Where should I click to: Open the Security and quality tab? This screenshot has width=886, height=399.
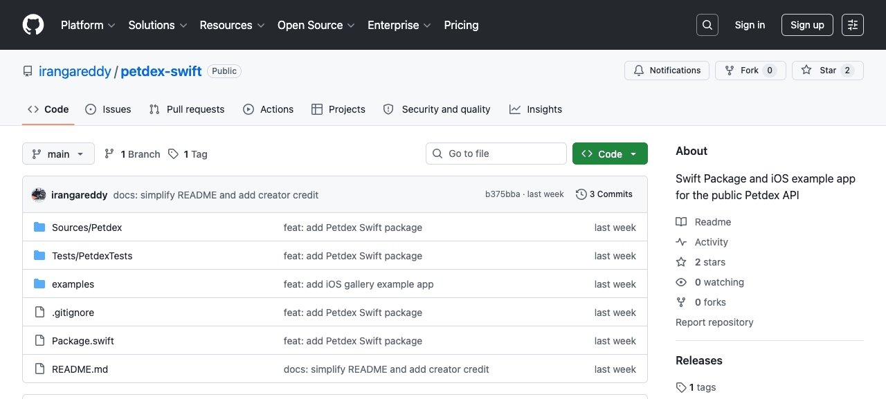pyautogui.click(x=437, y=109)
